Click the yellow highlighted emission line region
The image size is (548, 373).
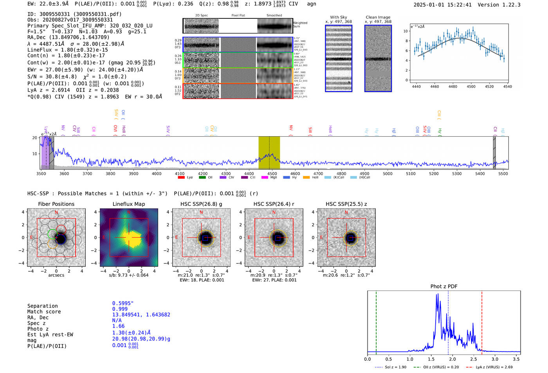pyautogui.click(x=269, y=153)
